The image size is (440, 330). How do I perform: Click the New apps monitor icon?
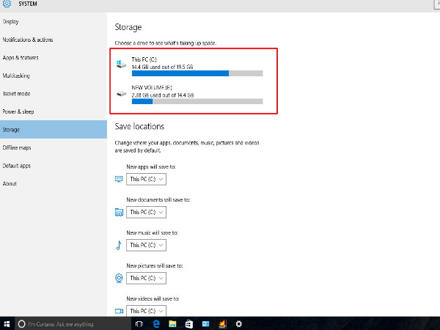click(x=119, y=179)
